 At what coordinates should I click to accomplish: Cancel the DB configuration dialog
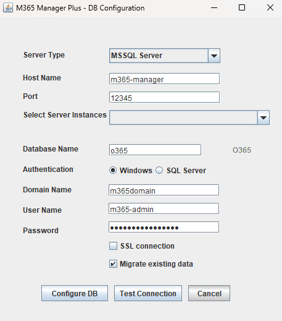(209, 293)
